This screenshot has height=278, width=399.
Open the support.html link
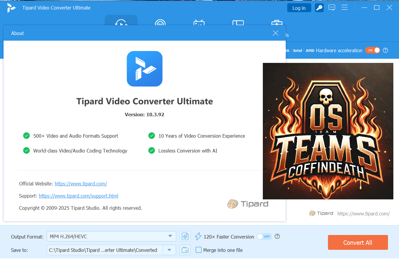[78, 196]
